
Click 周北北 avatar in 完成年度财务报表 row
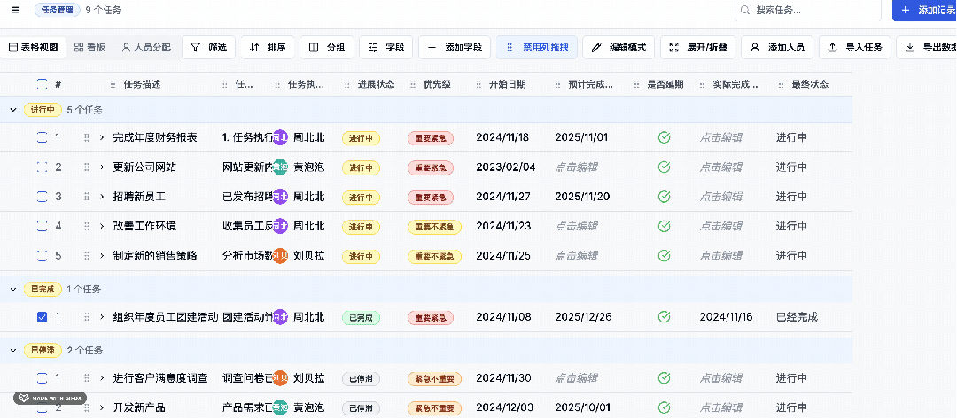[x=280, y=138]
